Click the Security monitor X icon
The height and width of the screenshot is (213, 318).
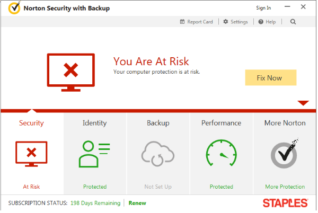[31, 154]
